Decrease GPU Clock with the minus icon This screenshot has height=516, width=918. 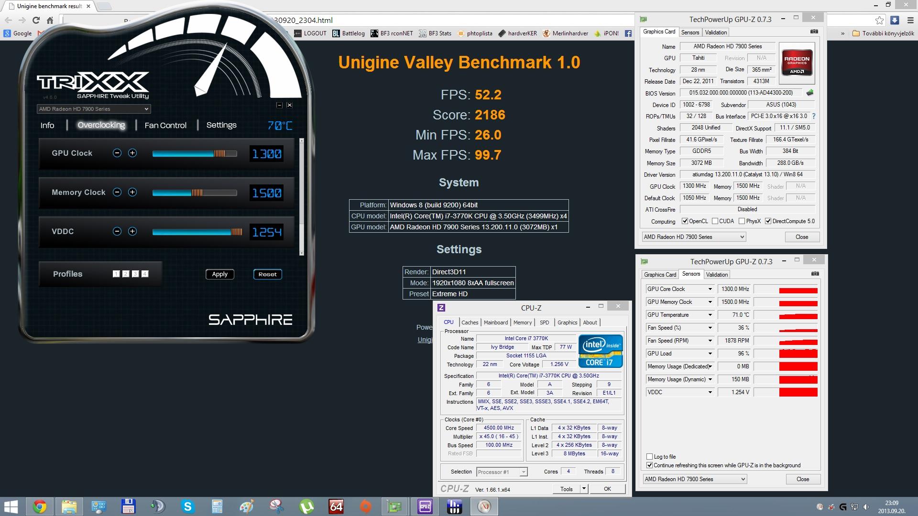[x=117, y=153]
